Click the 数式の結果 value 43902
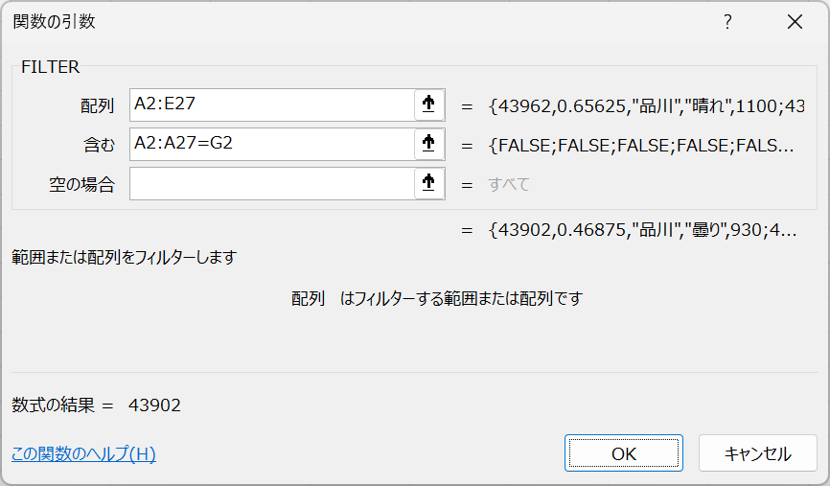The width and height of the screenshot is (830, 486). tap(154, 405)
